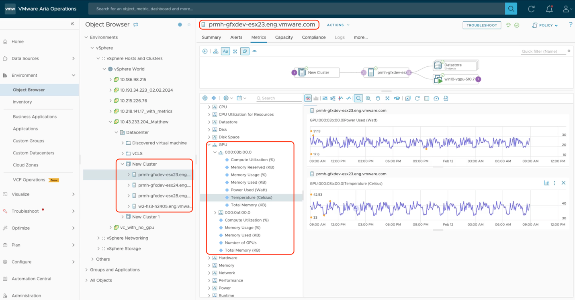Show hierarchy view icon in relationship toolbar
The image size is (575, 300).
pyautogui.click(x=216, y=51)
